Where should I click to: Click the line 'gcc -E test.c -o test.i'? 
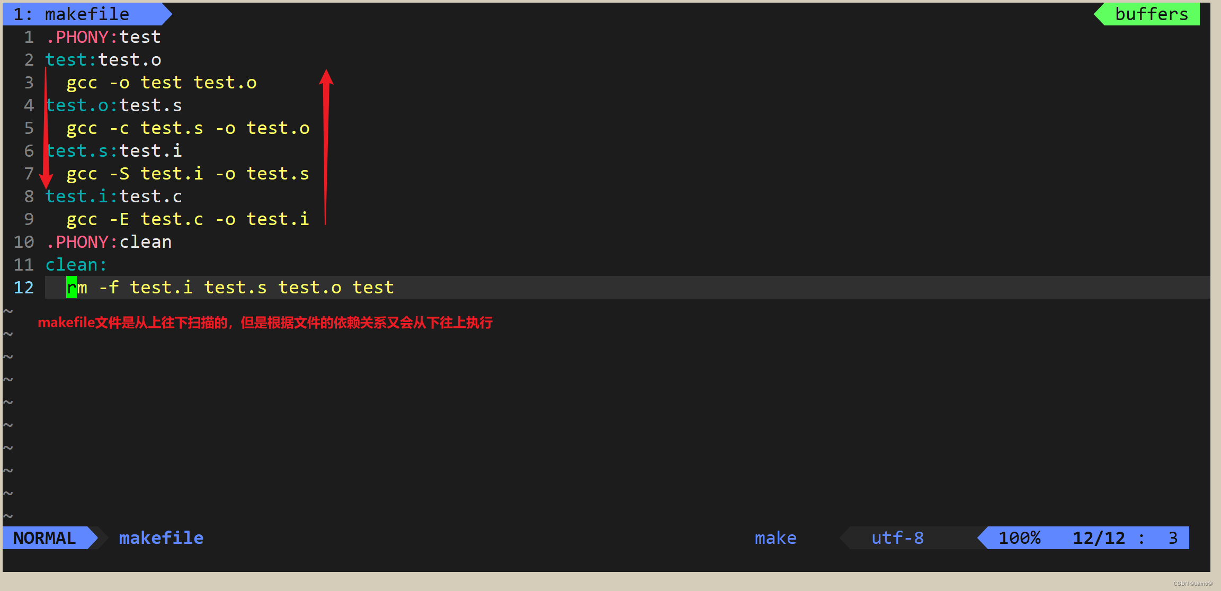(188, 219)
